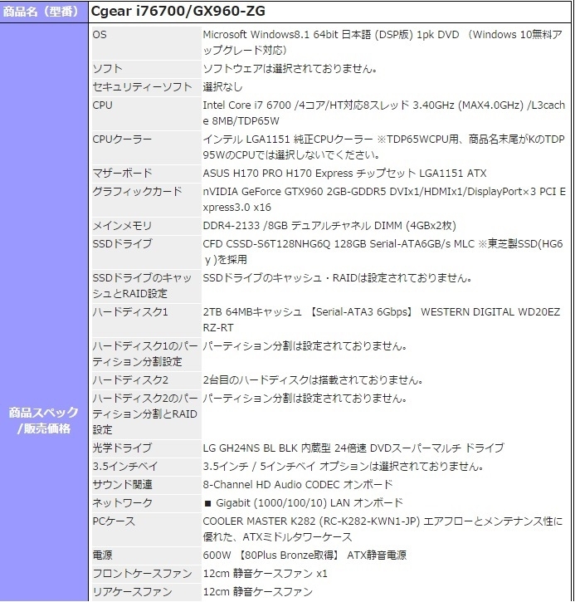
Task: Click the 商品スペック/販売価格 side header
Action: tap(44, 420)
